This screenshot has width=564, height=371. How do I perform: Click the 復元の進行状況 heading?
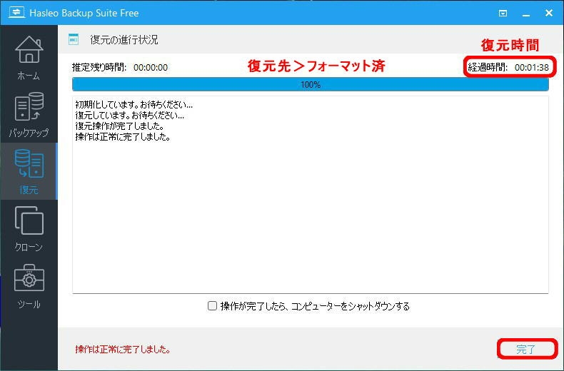click(x=124, y=39)
